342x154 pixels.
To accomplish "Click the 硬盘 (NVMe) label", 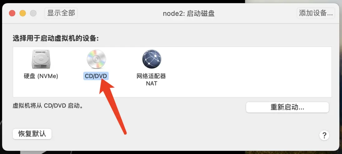I will [x=41, y=76].
